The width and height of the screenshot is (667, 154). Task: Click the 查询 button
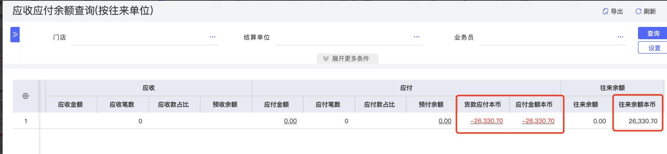click(653, 33)
